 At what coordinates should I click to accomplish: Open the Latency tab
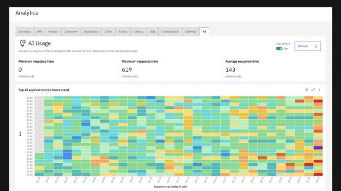(x=138, y=32)
